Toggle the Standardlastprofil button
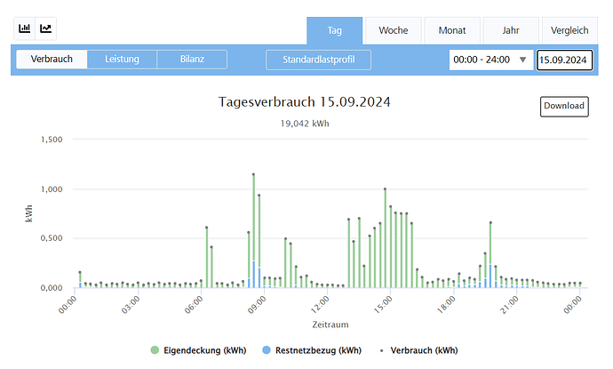Image resolution: width=613 pixels, height=369 pixels. 319,60
